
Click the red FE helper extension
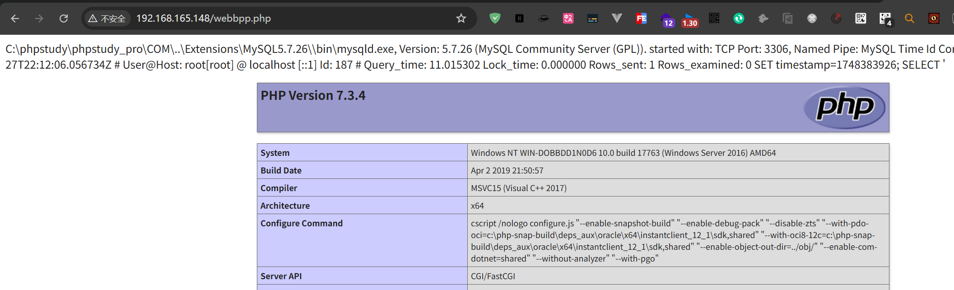point(641,19)
